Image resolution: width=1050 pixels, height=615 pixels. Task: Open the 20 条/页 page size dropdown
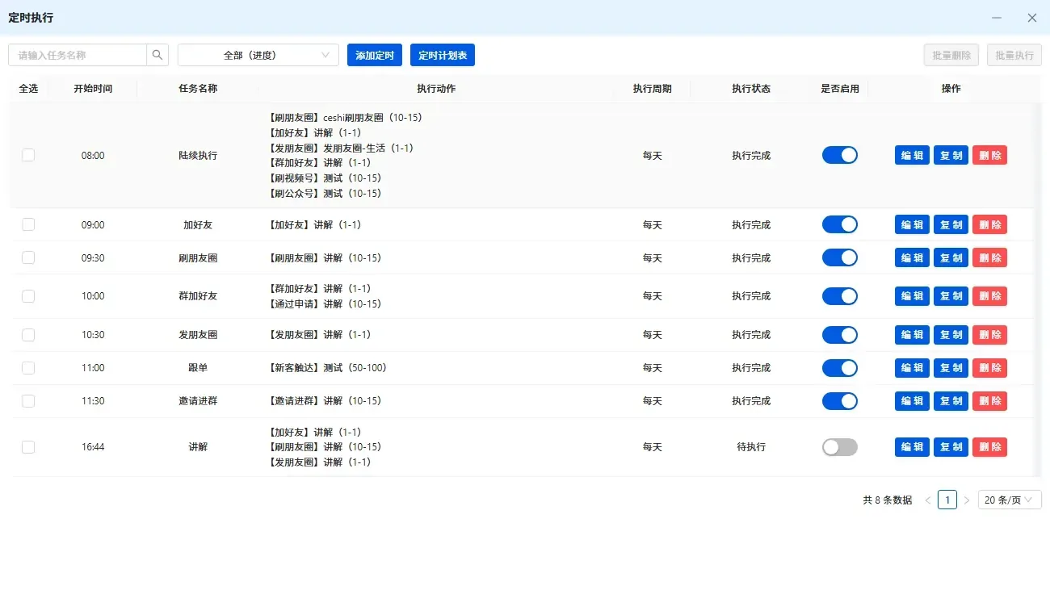click(x=1010, y=500)
